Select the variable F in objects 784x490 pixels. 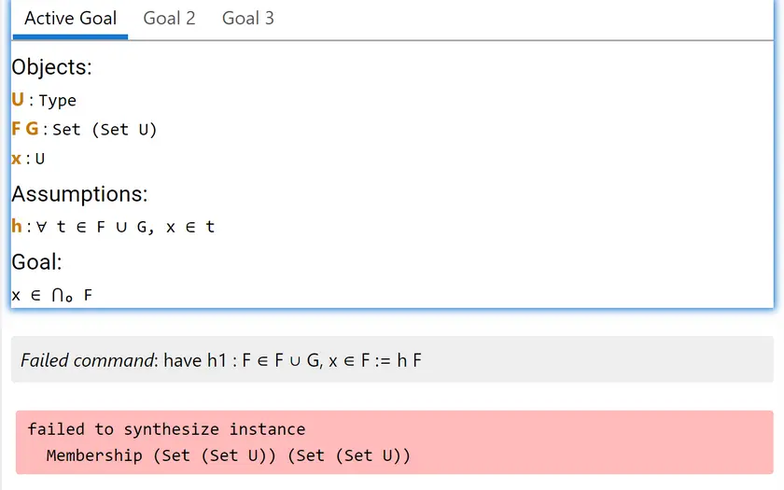pyautogui.click(x=16, y=129)
